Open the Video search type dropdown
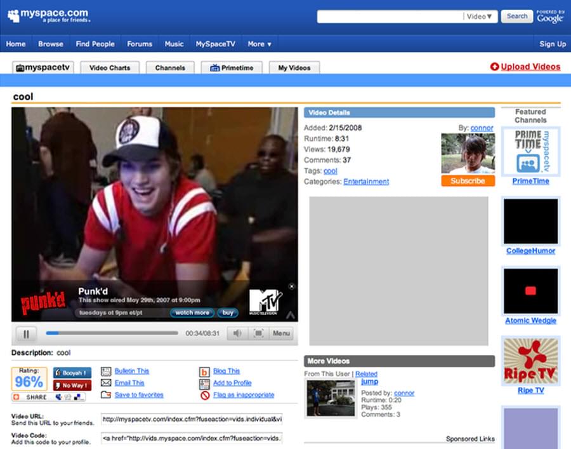 [x=480, y=17]
